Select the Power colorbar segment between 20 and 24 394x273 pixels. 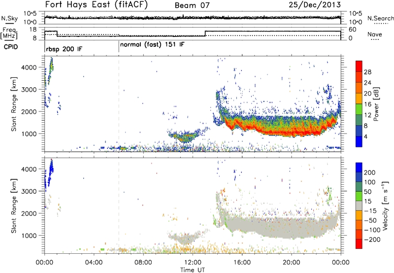pyautogui.click(x=359, y=88)
